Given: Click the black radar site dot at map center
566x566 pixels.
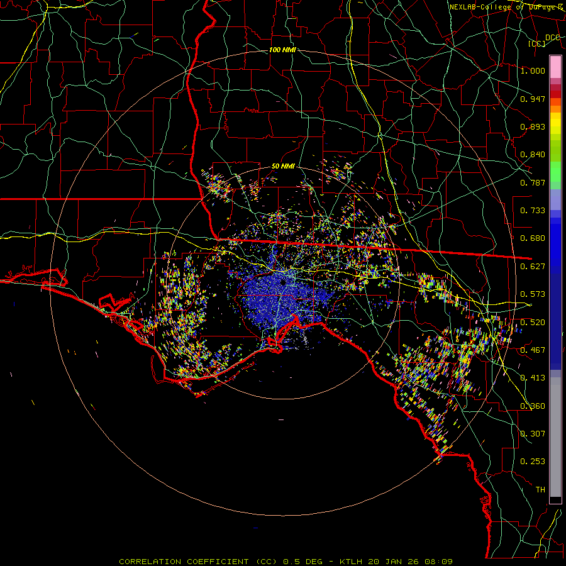Looking at the screenshot, I should click(x=283, y=282).
